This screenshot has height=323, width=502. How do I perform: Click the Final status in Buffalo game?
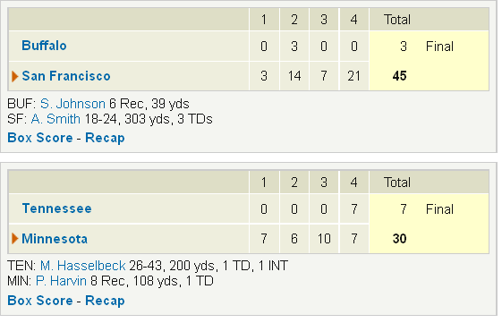coord(439,47)
